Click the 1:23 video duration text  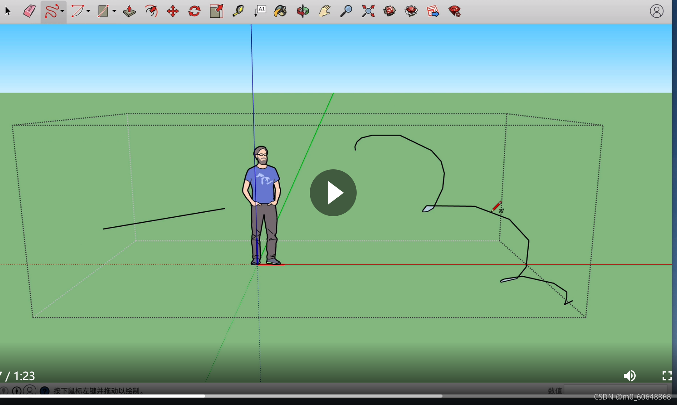tap(24, 376)
